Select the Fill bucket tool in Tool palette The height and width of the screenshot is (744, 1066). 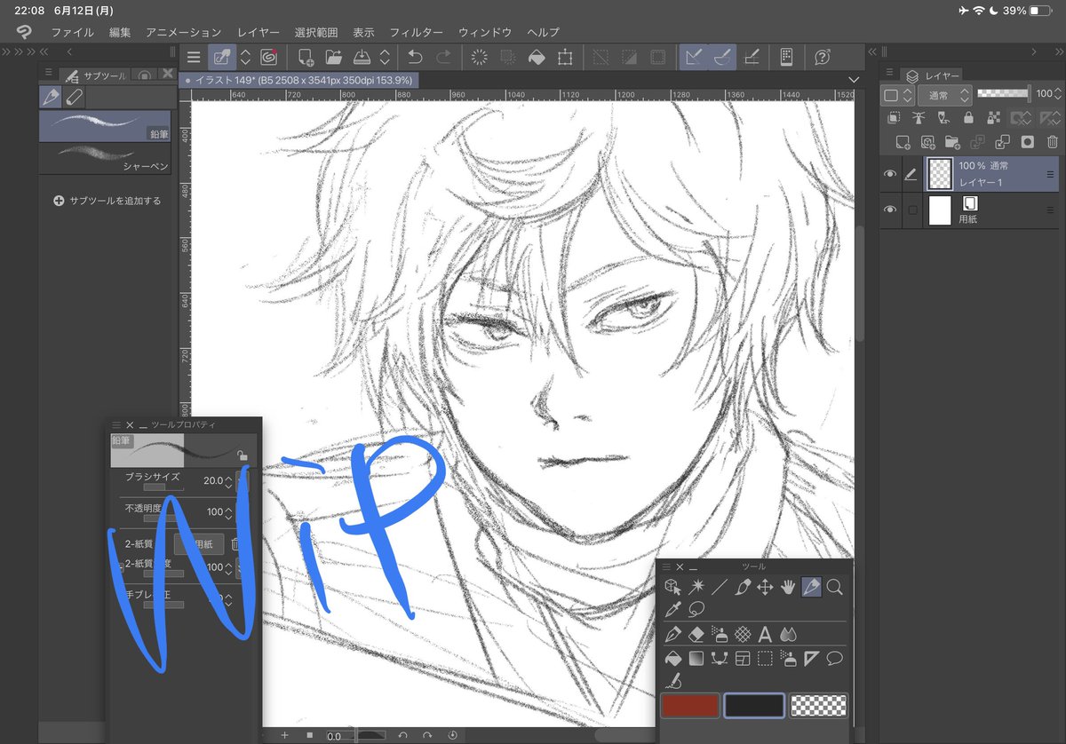coord(673,658)
